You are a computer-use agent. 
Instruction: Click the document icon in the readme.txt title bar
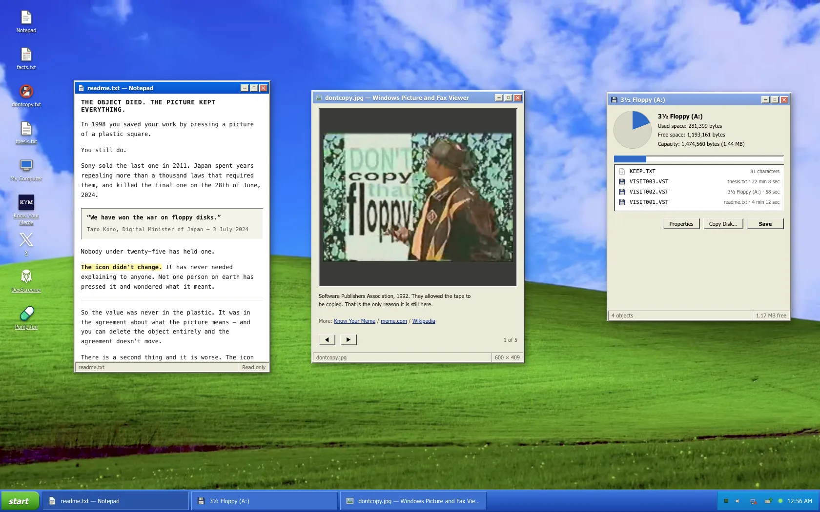(82, 88)
